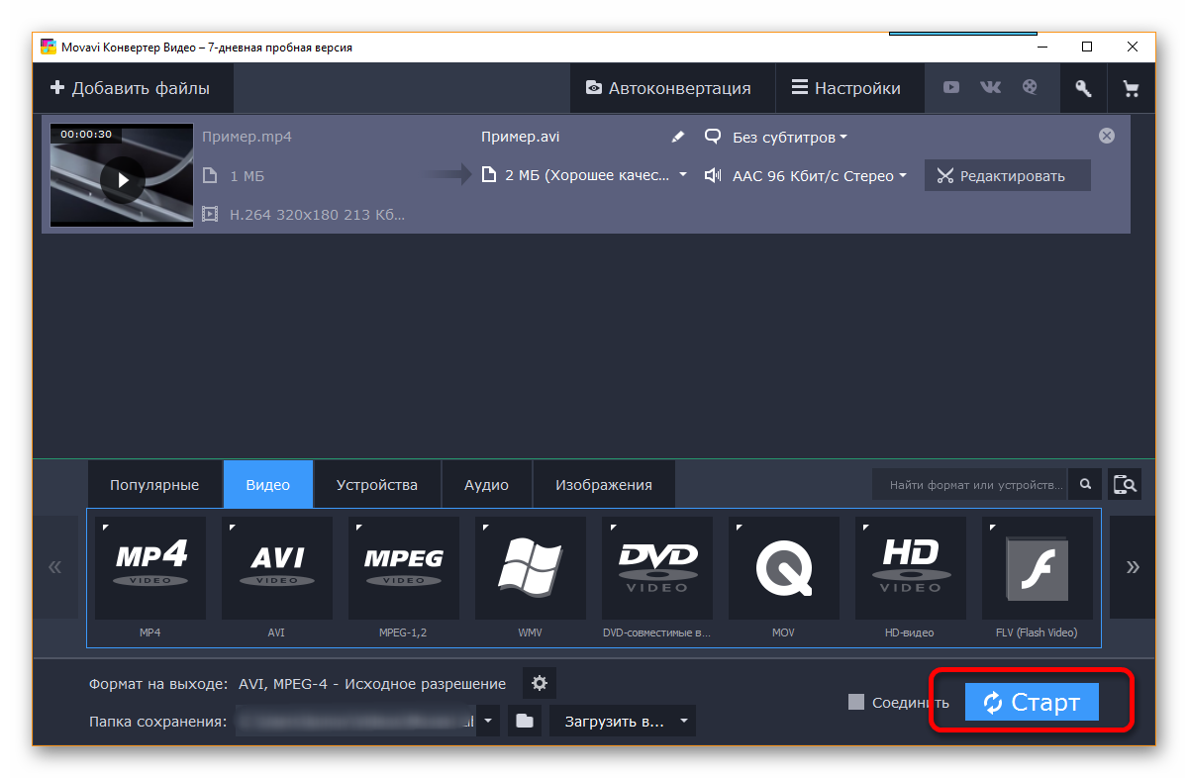Remove the file with X icon
1188x778 pixels.
coord(1107,136)
